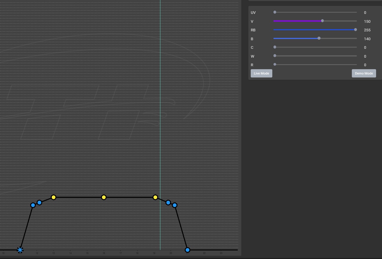
Task: Select the yellow point near hour 19
Action: (155, 197)
